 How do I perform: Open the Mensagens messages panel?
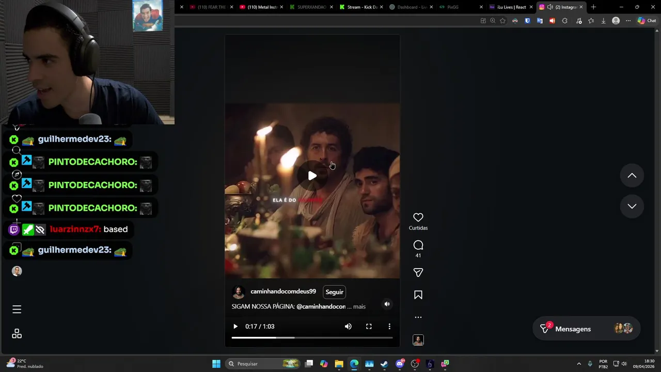(x=586, y=329)
